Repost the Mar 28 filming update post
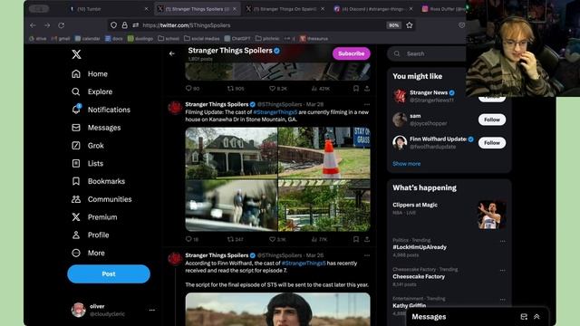This screenshot has width=580, height=326. [x=236, y=239]
